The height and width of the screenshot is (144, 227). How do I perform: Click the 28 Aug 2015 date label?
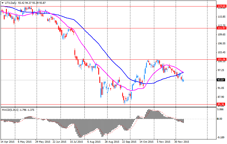coord(112,142)
